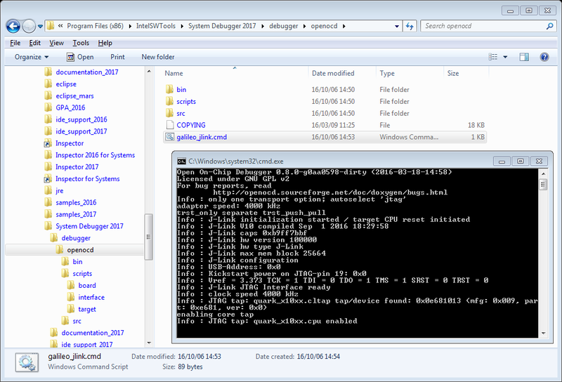Select eclipse folder in tree
Viewport: 562px width, 382px height.
pos(66,84)
